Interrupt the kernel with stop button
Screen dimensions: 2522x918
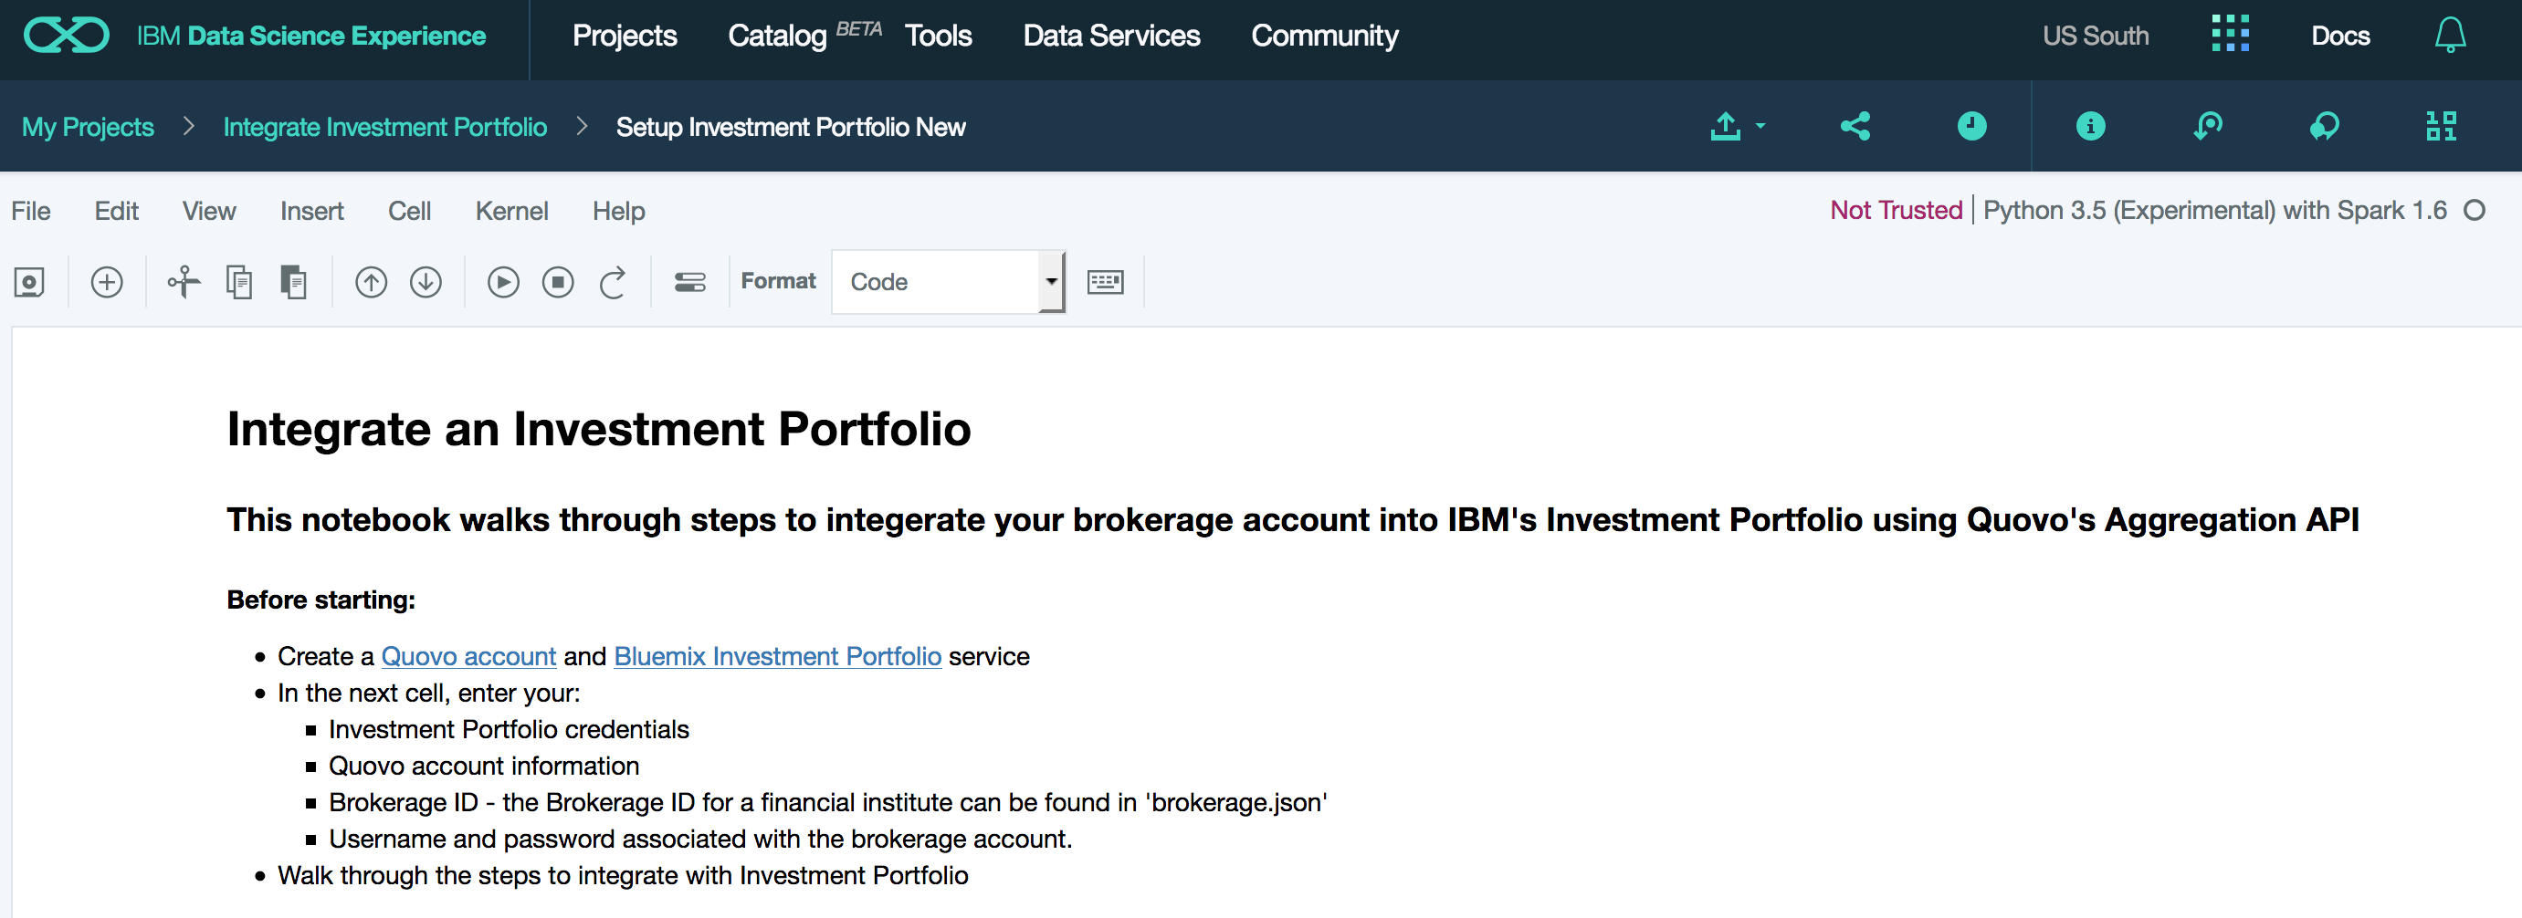point(558,283)
